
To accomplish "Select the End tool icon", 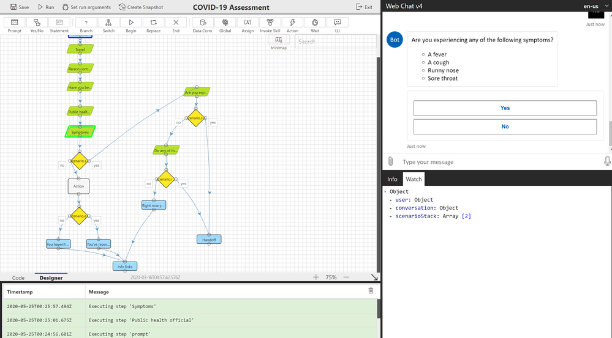I will [x=176, y=23].
